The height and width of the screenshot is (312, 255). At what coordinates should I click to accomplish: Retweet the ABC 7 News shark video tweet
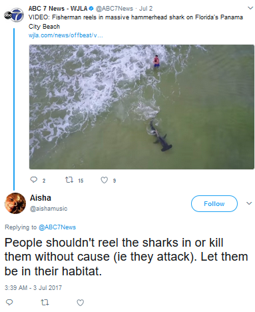(x=69, y=180)
